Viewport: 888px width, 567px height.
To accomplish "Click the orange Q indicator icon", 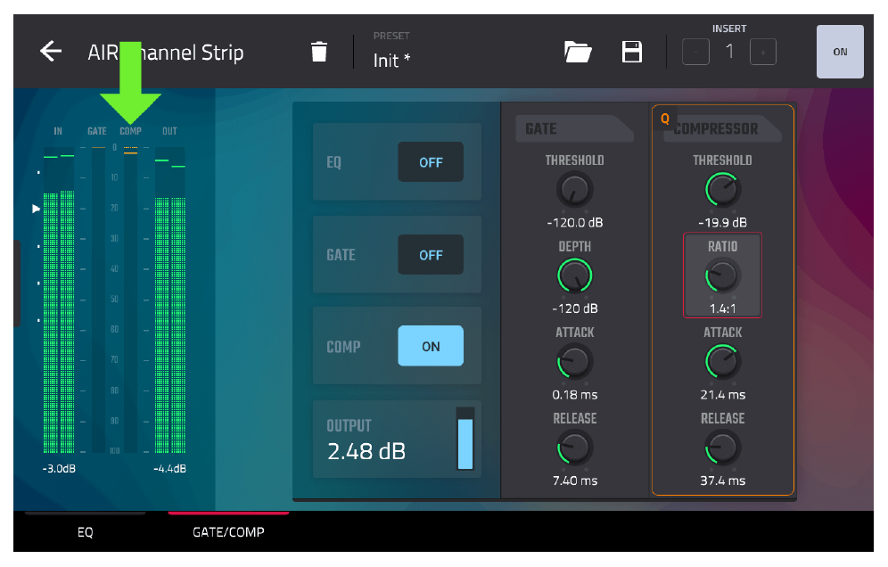I will tap(665, 119).
